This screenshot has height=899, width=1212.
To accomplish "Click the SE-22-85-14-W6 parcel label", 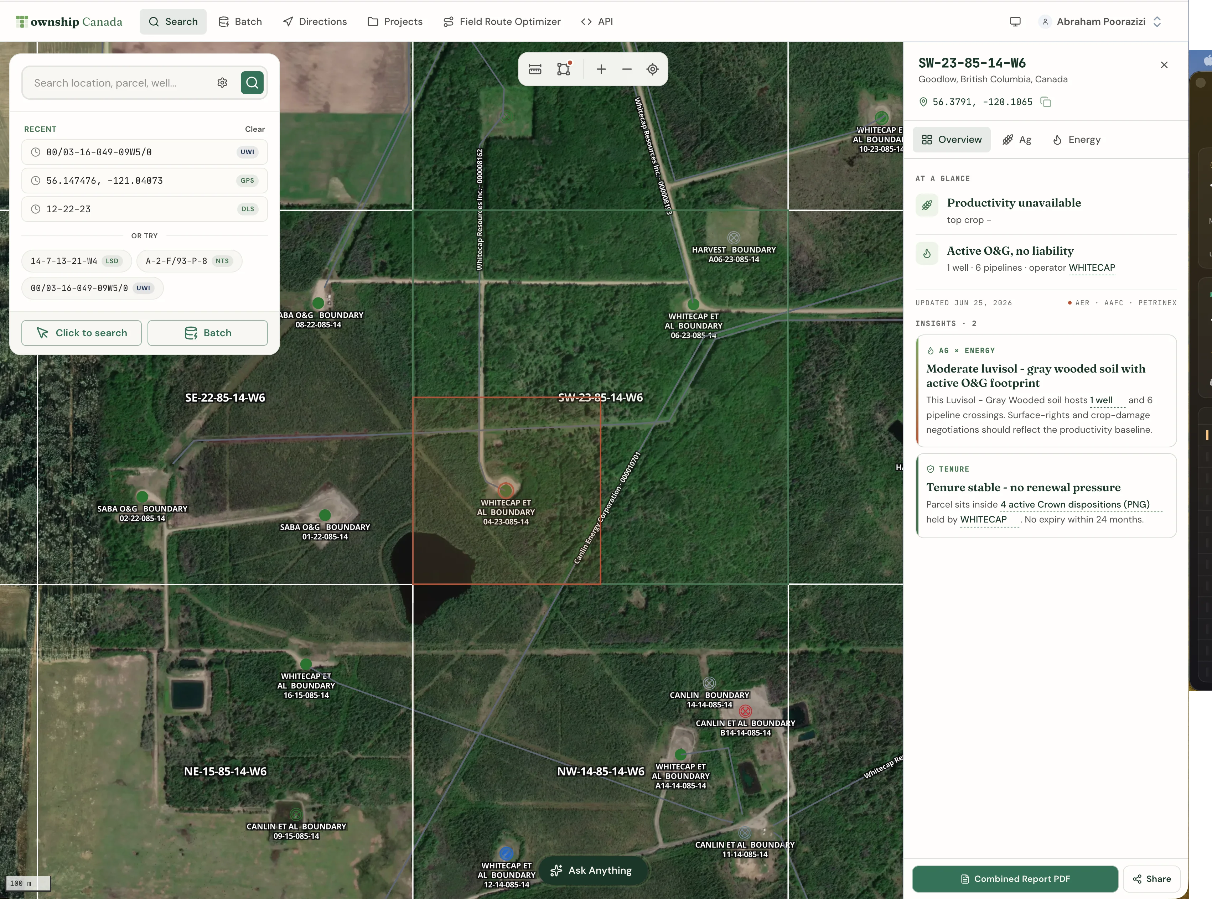I will (225, 398).
